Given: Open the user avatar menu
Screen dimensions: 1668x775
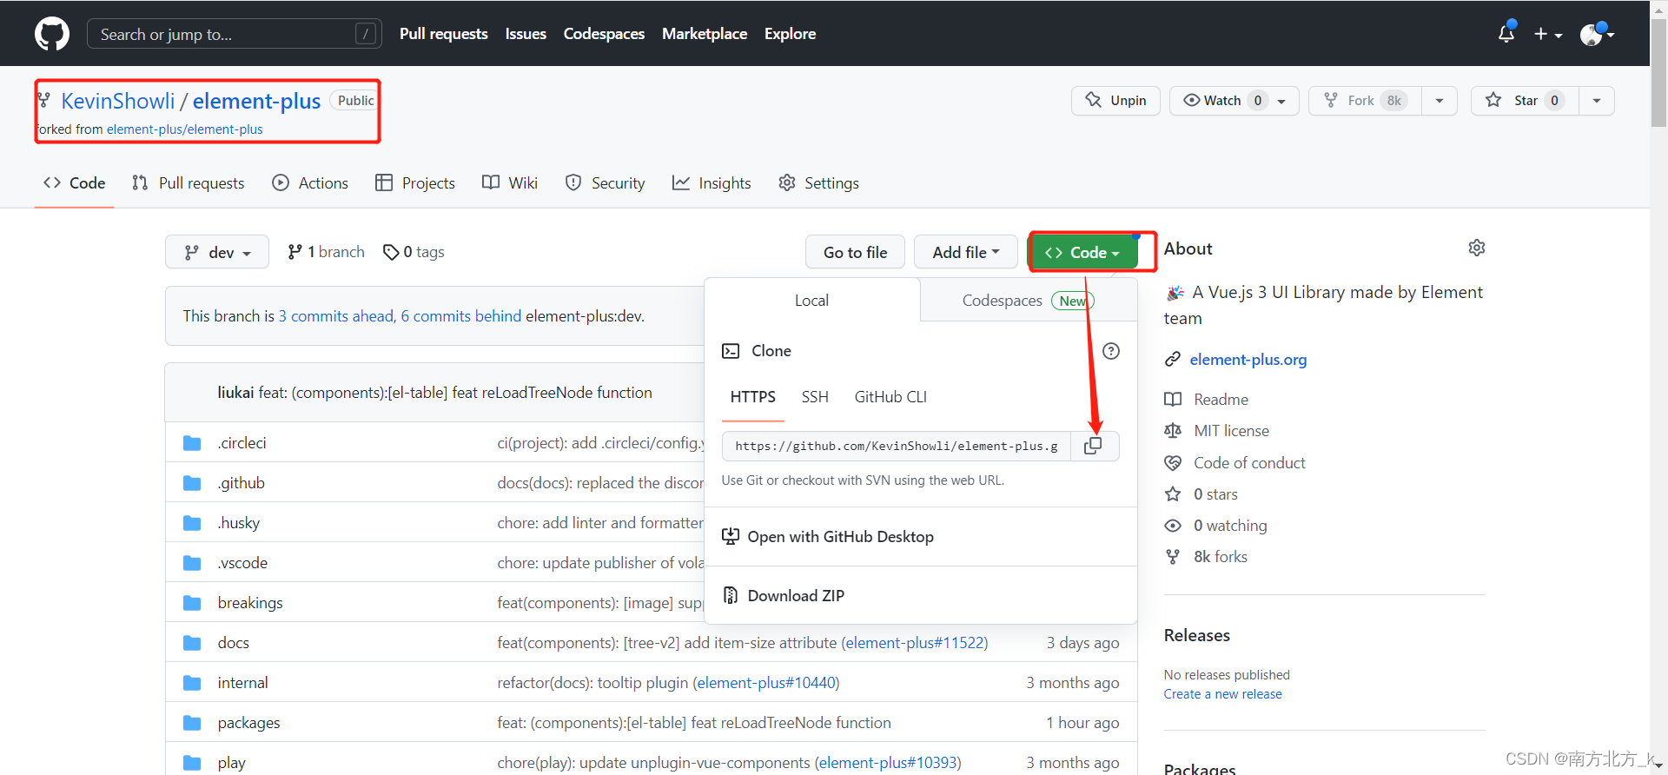Looking at the screenshot, I should (x=1597, y=34).
